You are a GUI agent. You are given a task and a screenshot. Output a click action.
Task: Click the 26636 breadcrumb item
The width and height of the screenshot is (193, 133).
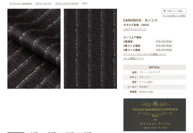[84, 3]
